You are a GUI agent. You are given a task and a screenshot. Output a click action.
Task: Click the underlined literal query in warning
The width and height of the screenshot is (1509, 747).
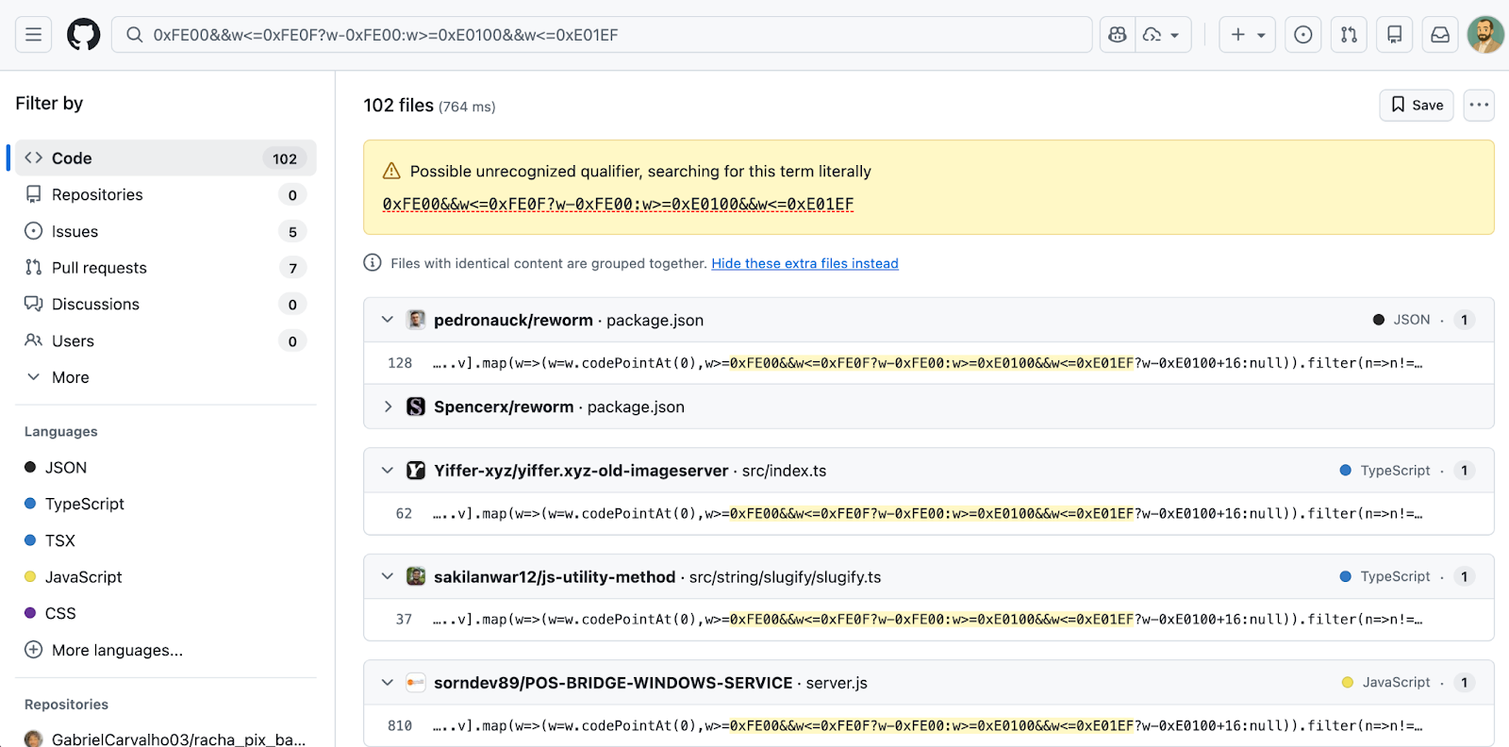[618, 205]
